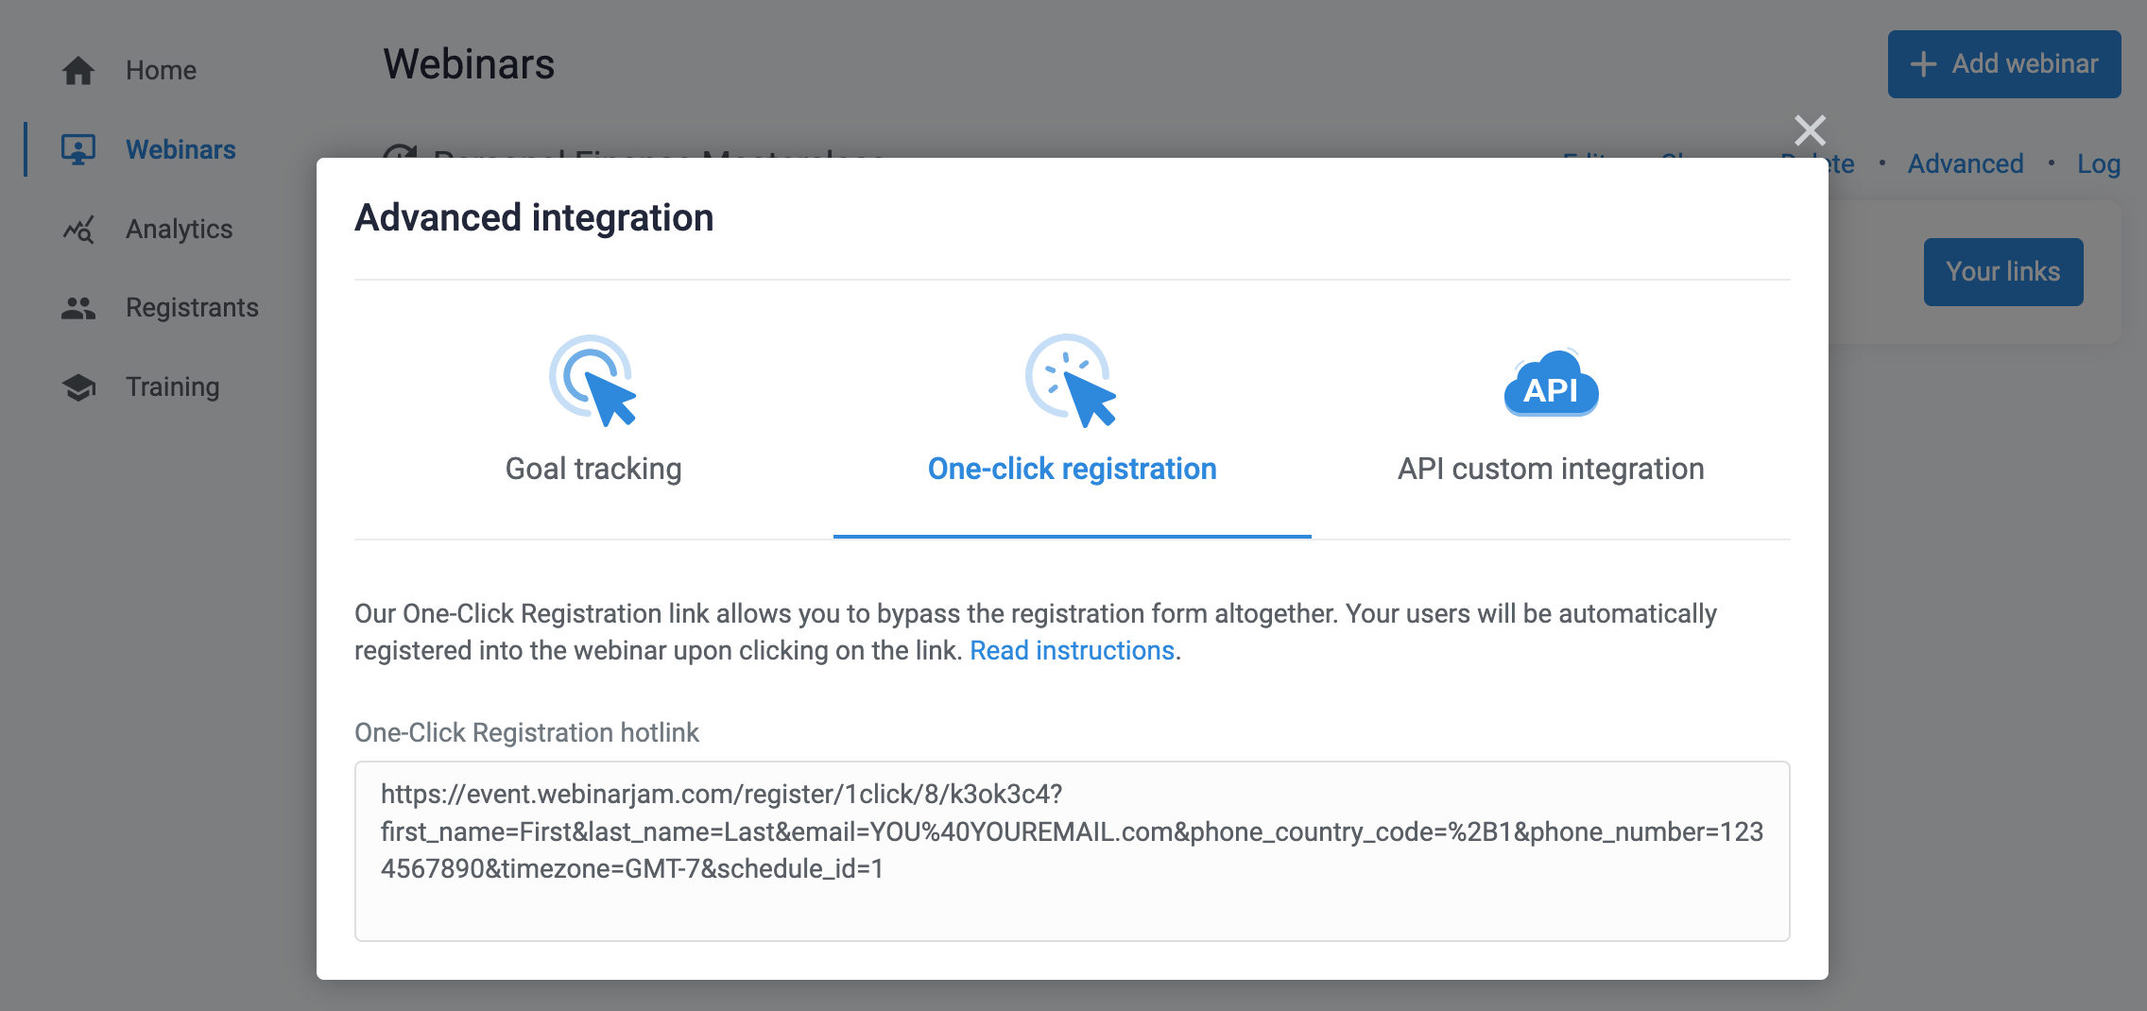Open the Advanced link for the webinar
The width and height of the screenshot is (2147, 1011).
[x=1965, y=163]
